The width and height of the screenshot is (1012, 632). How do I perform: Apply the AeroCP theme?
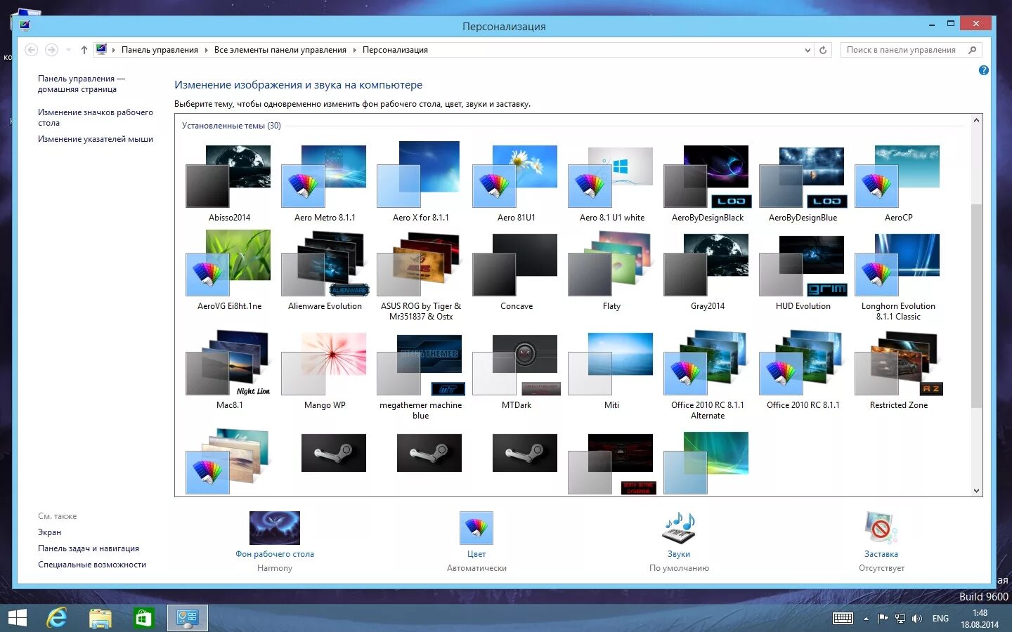tap(897, 182)
